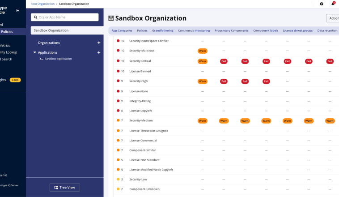Click the terminal icon beside Sandbox Application
Screen dimensions: 339x197
point(42,59)
